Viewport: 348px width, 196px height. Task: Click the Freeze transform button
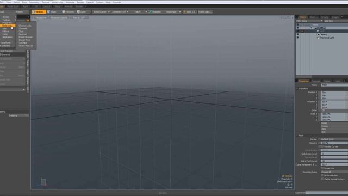334,126
